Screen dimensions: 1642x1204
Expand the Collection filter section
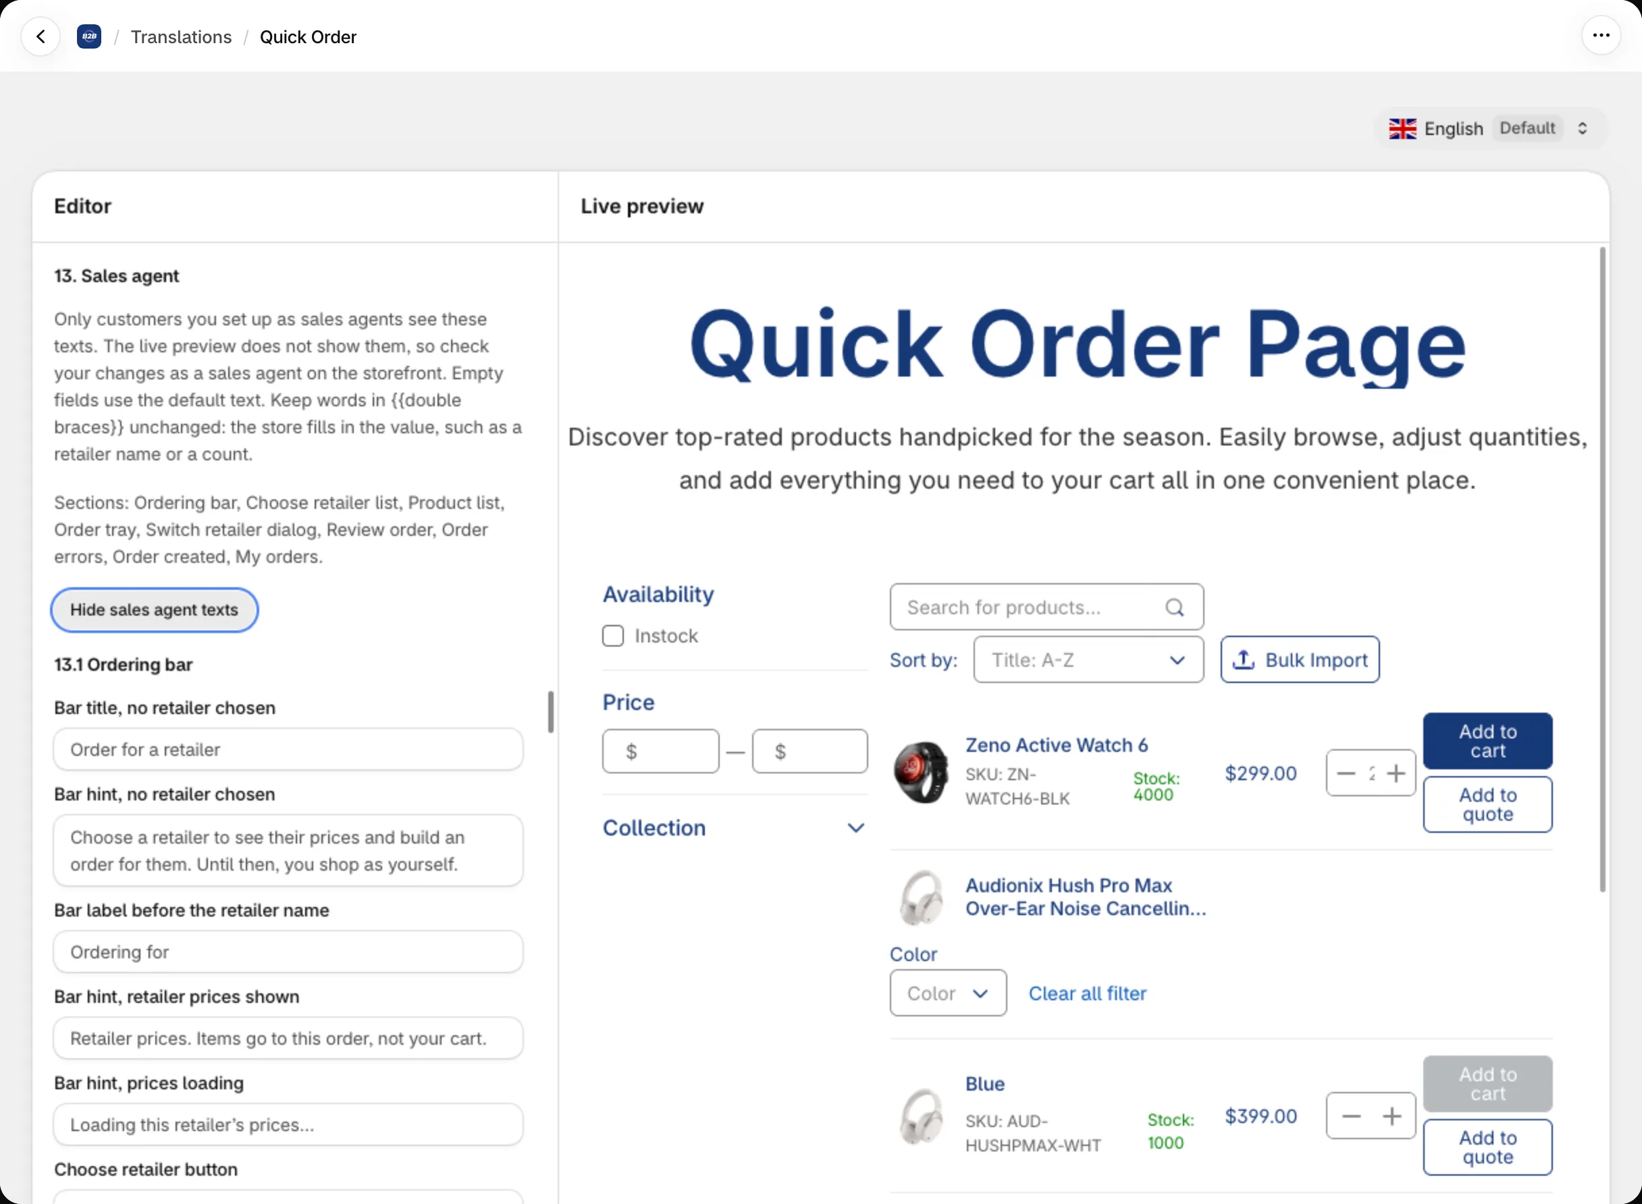733,828
